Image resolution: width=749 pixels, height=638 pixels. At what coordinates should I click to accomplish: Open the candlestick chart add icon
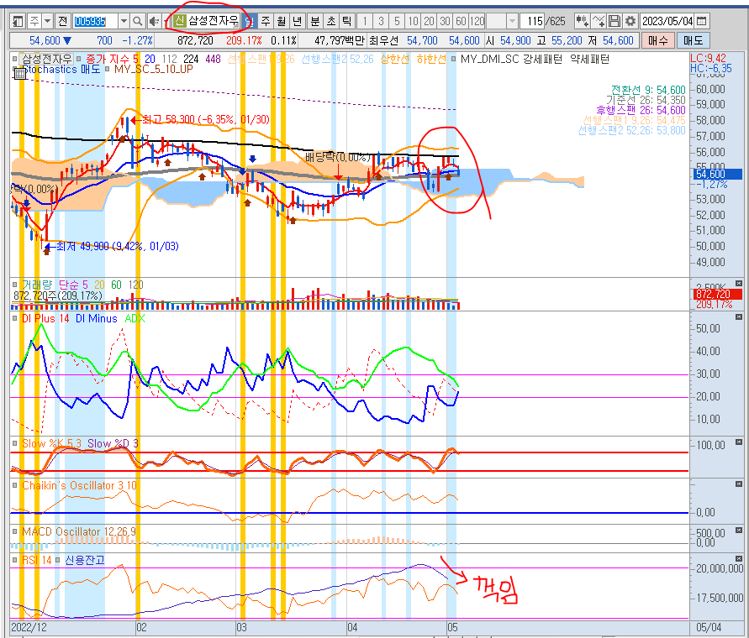coord(582,21)
